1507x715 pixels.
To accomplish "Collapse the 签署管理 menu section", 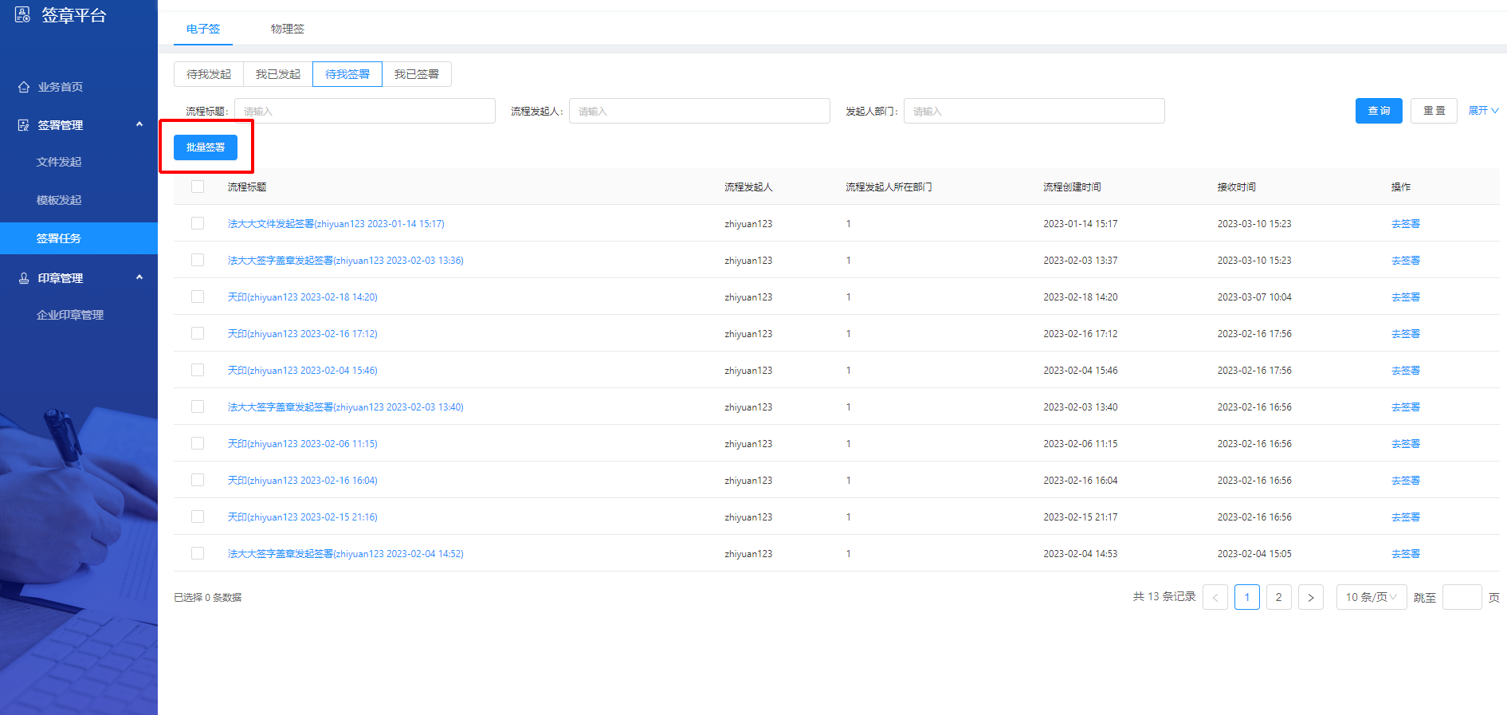I will [139, 124].
